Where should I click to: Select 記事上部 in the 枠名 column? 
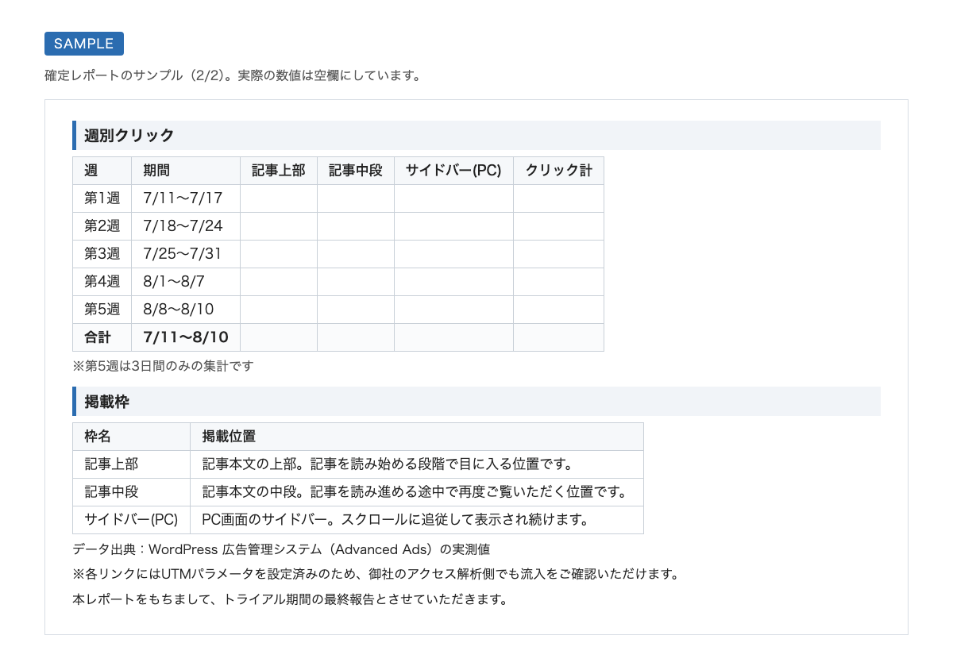coord(132,464)
